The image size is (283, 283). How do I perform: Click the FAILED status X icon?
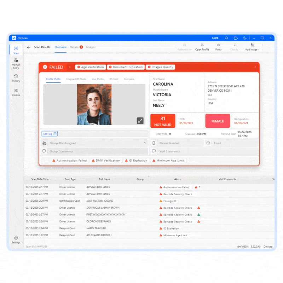(45, 67)
